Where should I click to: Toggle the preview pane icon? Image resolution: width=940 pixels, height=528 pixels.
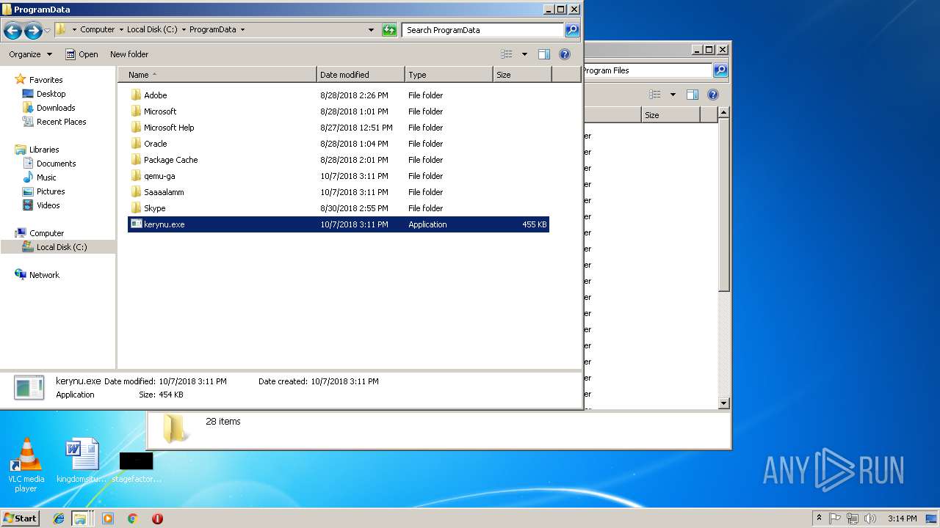click(544, 54)
